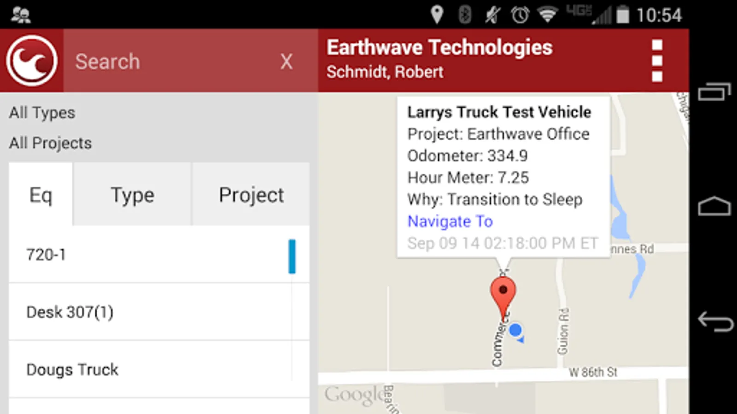Tap the Earthwave wave logo icon
This screenshot has width=737, height=414.
[x=31, y=61]
